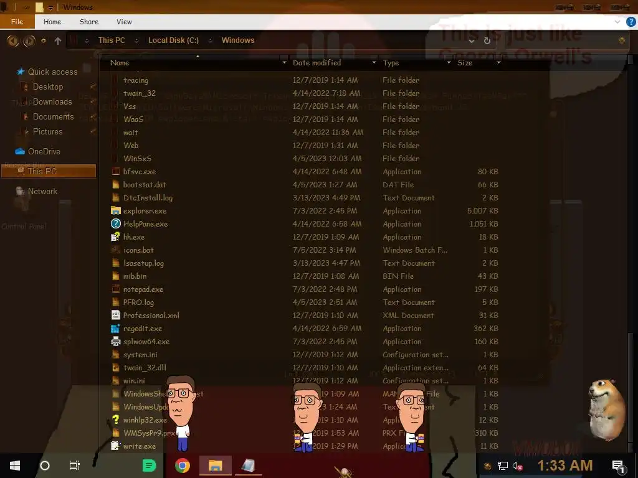Select the regedit.exe icon
The image size is (638, 478).
tap(116, 329)
